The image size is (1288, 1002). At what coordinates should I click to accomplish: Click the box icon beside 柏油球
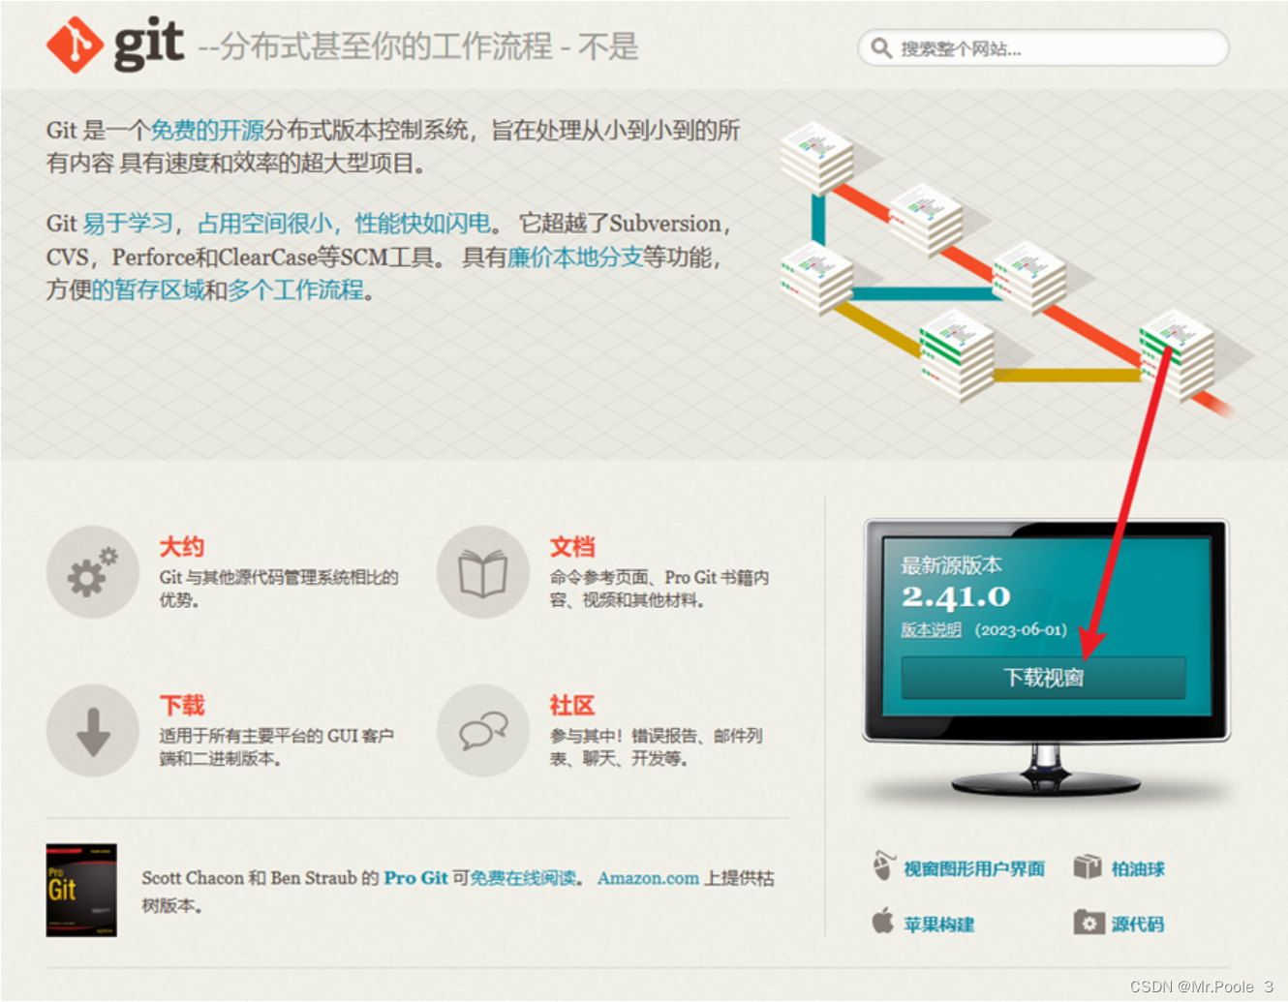click(x=1088, y=865)
